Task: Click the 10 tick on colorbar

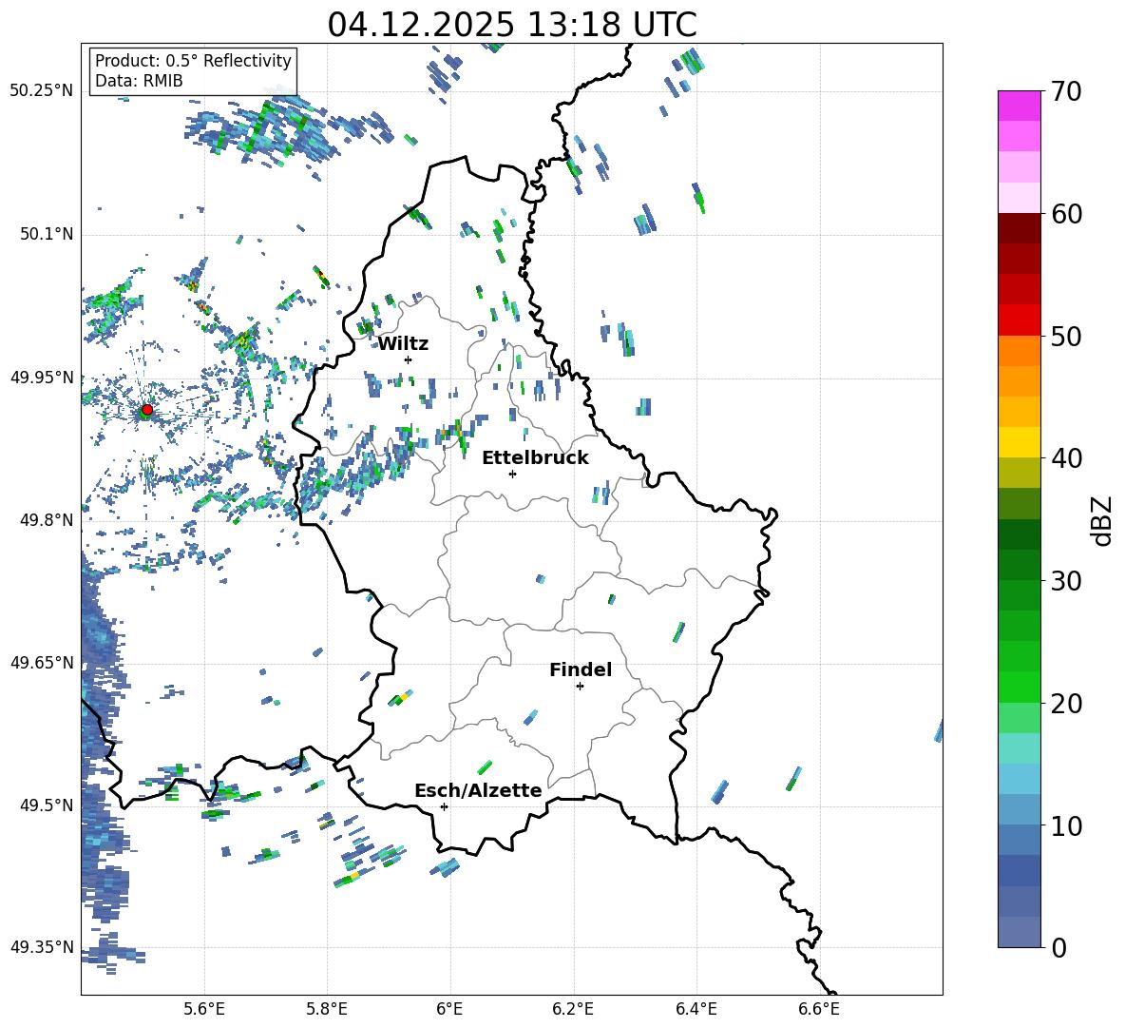Action: point(1066,825)
